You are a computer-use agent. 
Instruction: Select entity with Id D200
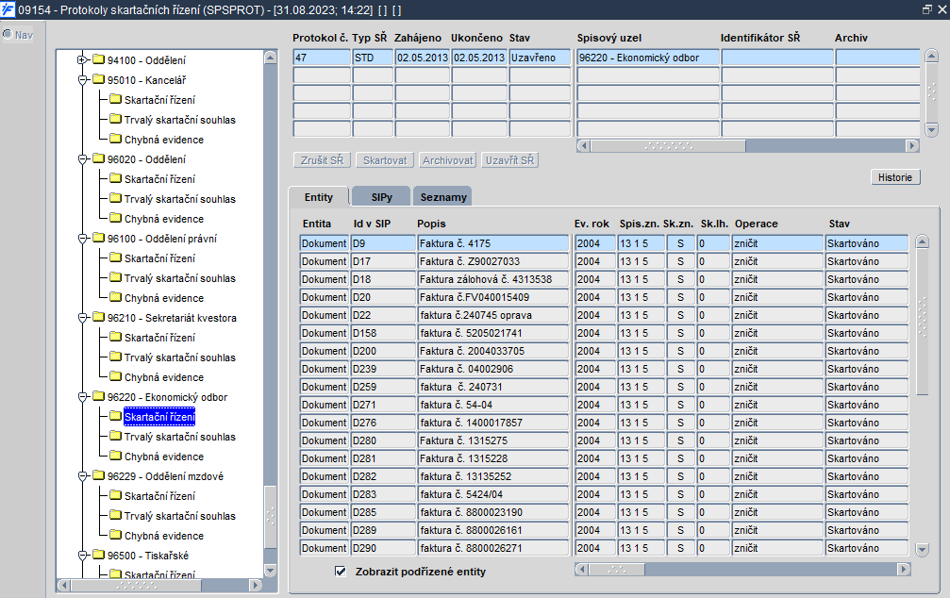383,351
